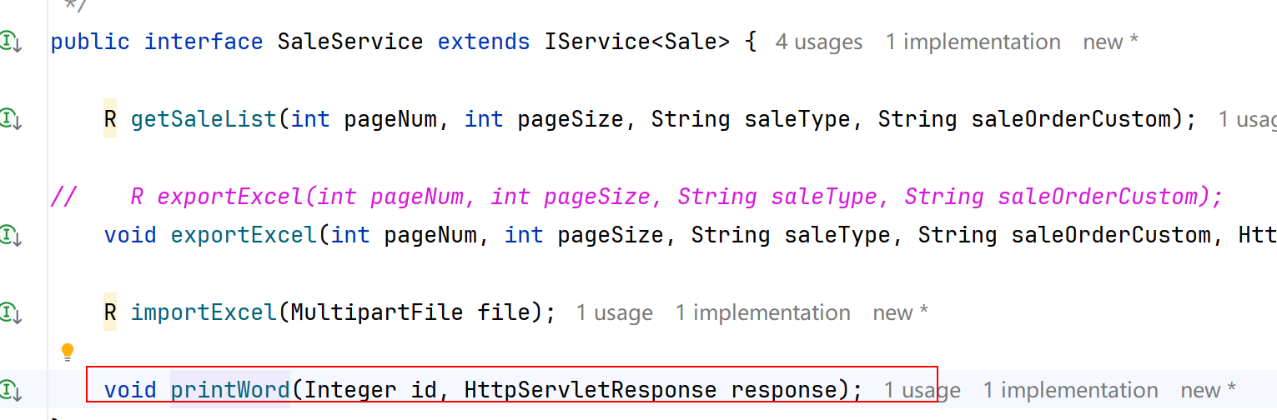Click the gutter icon next to getSaleList
This screenshot has height=420, width=1277.
pos(11,119)
